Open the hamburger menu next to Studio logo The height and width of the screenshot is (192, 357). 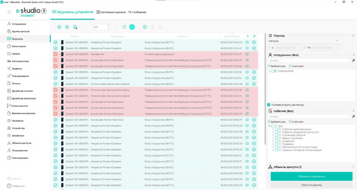[9, 12]
